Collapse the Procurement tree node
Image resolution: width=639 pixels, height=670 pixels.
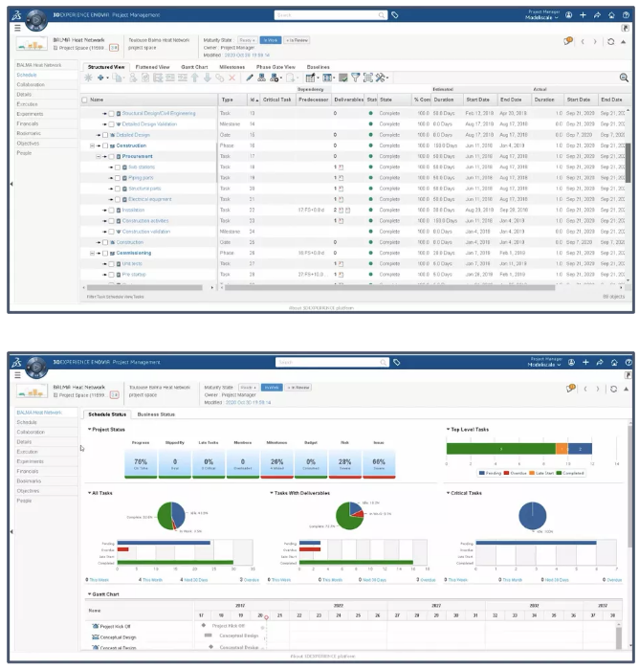click(x=98, y=156)
